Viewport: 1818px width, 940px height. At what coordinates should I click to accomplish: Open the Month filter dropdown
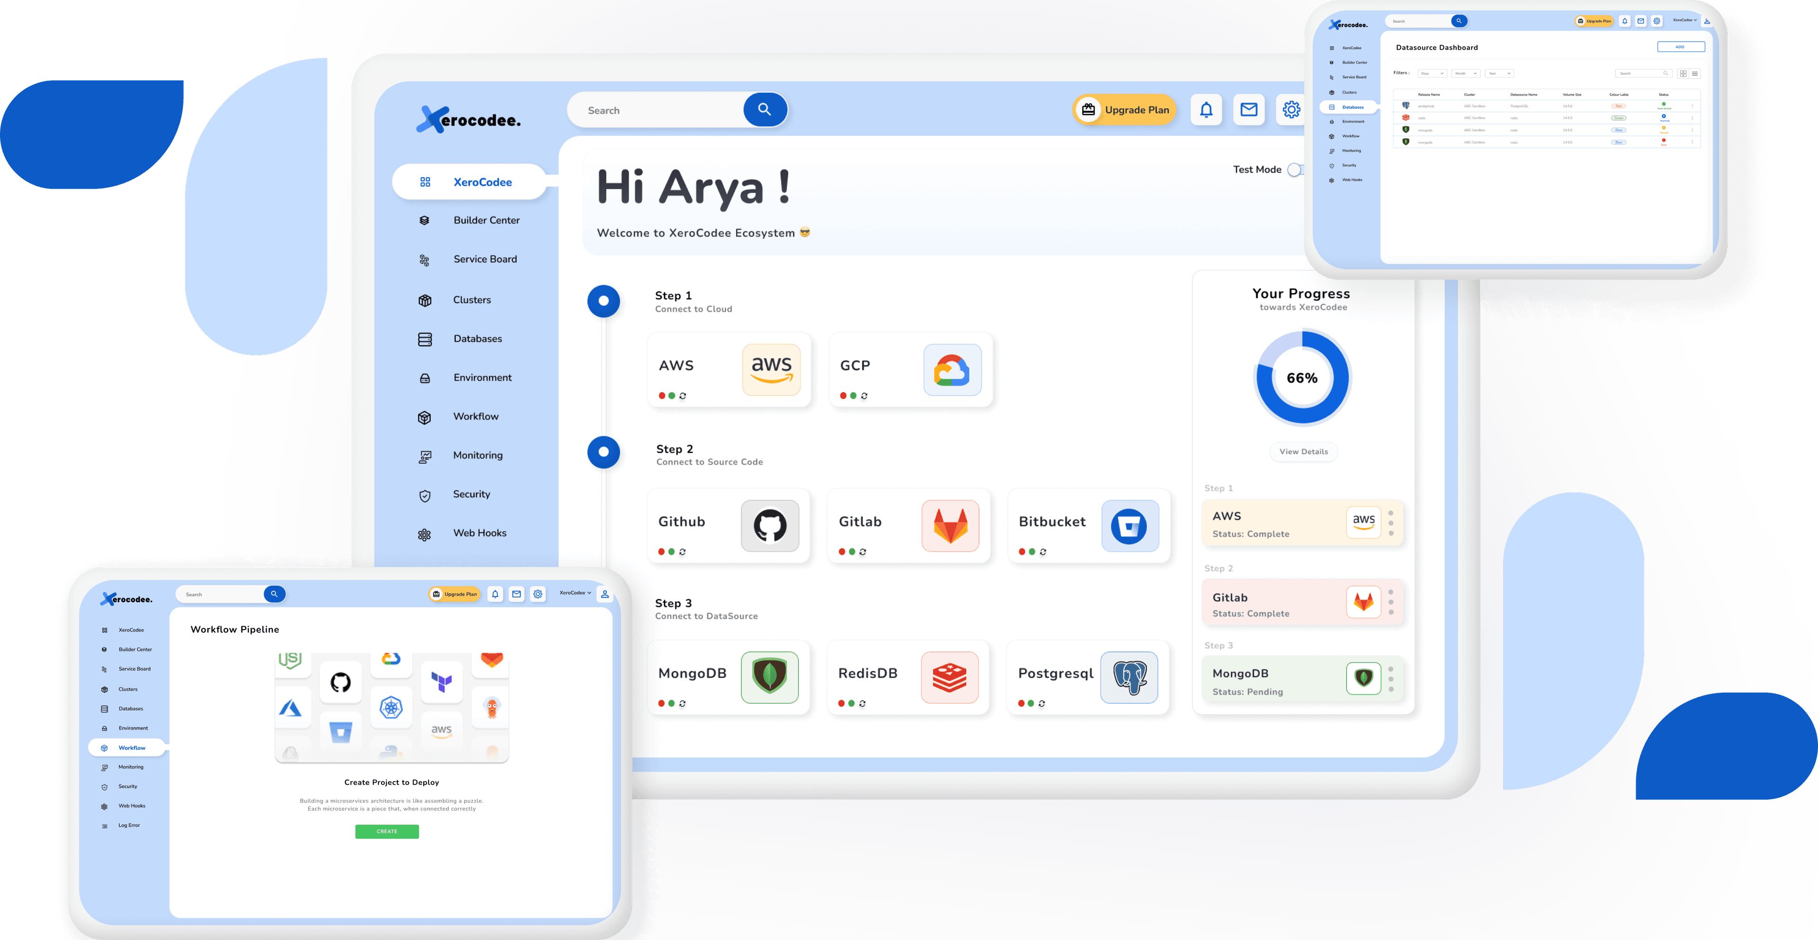pyautogui.click(x=1466, y=73)
